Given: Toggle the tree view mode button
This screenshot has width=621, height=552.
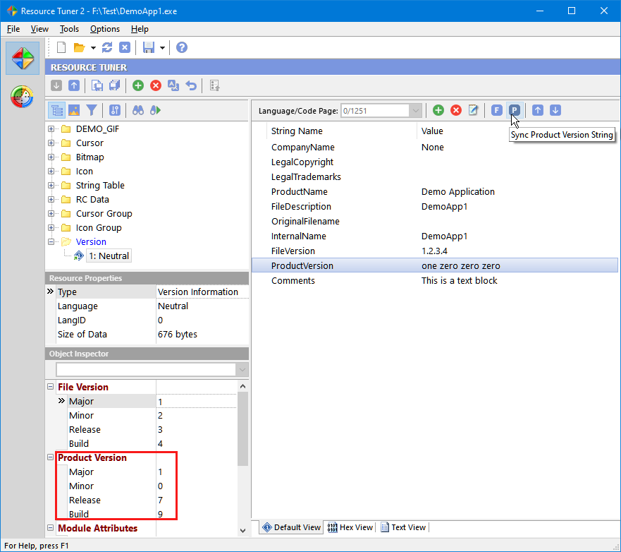Looking at the screenshot, I should [x=57, y=110].
